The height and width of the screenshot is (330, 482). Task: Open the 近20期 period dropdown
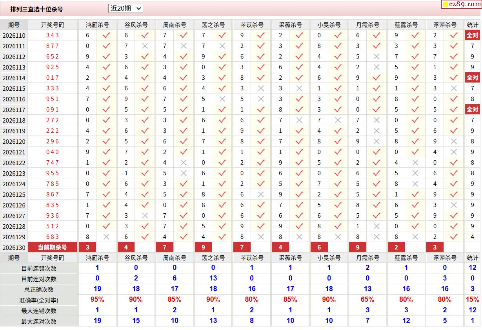point(126,8)
